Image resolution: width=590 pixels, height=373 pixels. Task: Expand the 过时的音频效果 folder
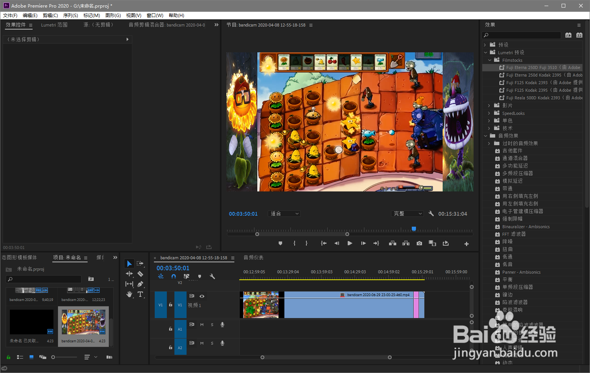click(489, 143)
